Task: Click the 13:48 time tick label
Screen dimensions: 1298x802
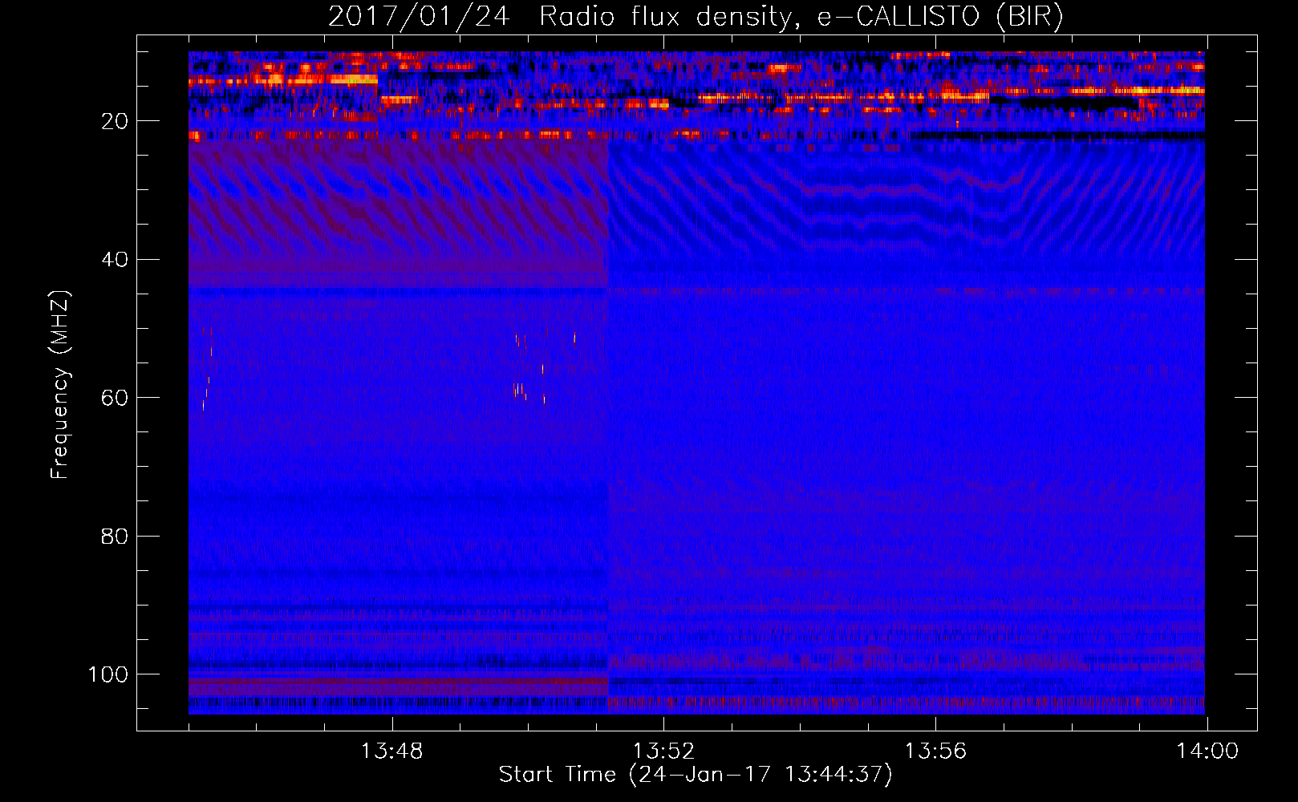Action: coord(391,751)
